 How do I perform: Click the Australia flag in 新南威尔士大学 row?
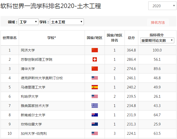click(95, 115)
